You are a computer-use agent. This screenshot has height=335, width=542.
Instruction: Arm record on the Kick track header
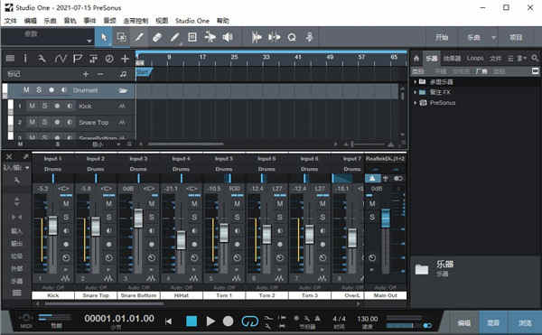point(57,106)
